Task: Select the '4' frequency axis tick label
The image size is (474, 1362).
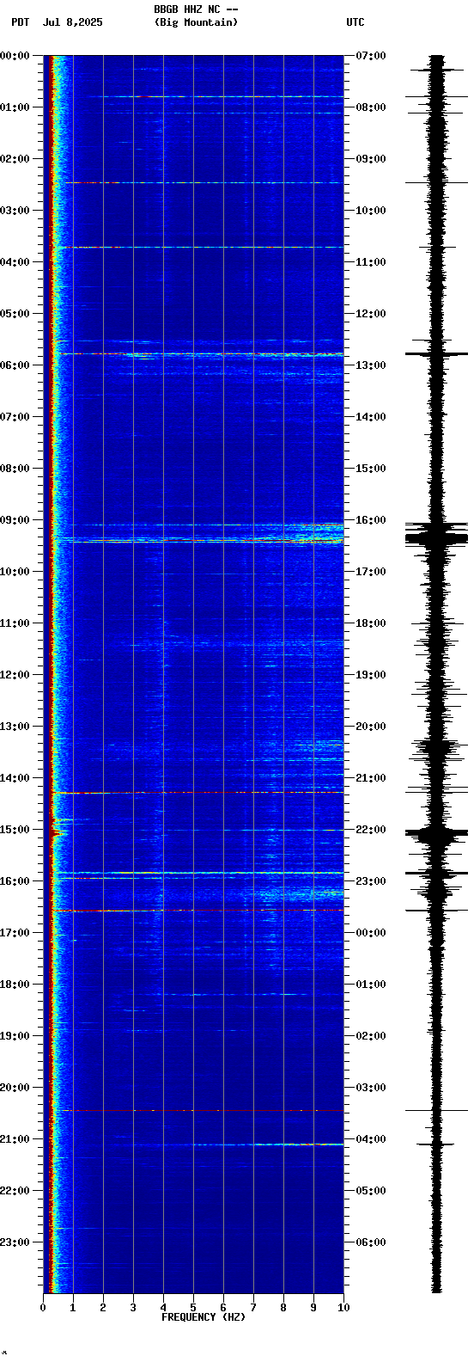Action: click(163, 1308)
